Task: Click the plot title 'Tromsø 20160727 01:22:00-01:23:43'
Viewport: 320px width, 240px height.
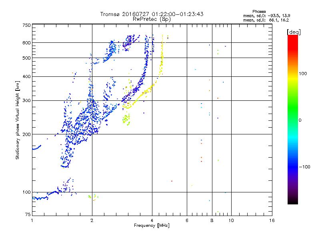Action: [152, 14]
